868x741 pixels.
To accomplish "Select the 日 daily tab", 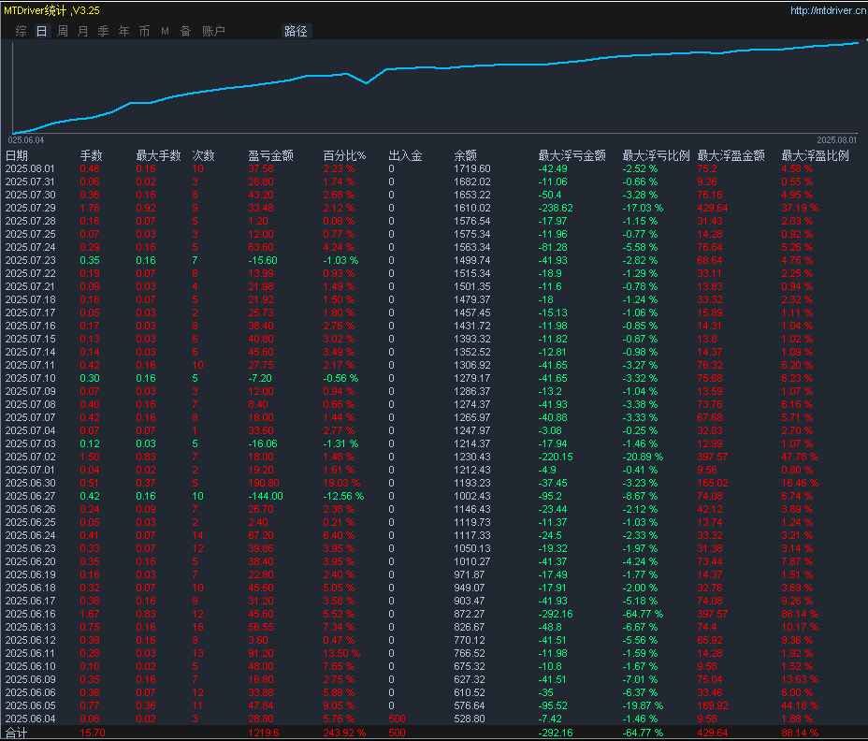I will coord(41,31).
